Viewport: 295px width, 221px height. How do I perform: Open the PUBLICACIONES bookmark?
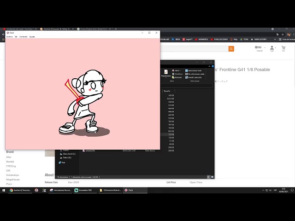coord(219,39)
